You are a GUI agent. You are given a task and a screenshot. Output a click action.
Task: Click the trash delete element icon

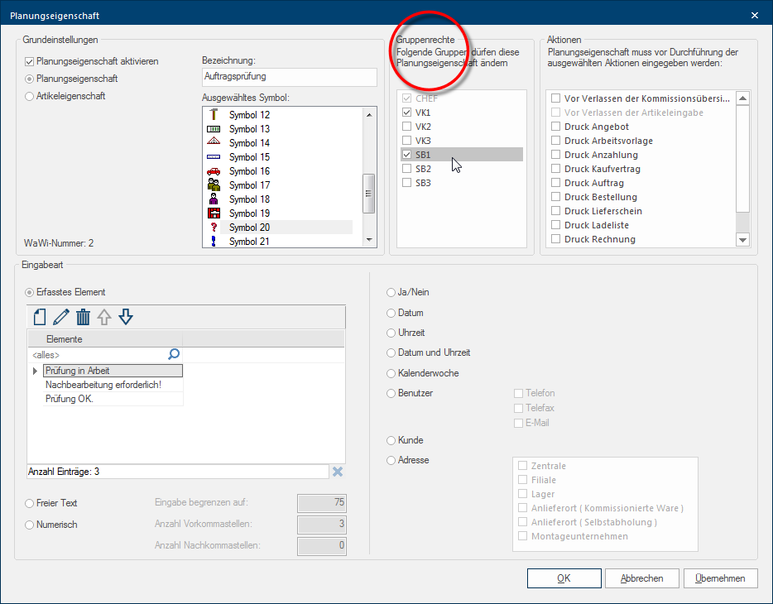83,316
